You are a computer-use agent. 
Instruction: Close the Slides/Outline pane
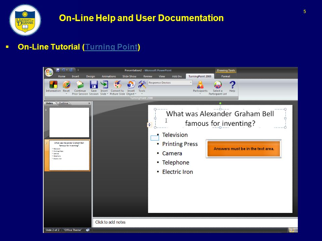(x=89, y=103)
